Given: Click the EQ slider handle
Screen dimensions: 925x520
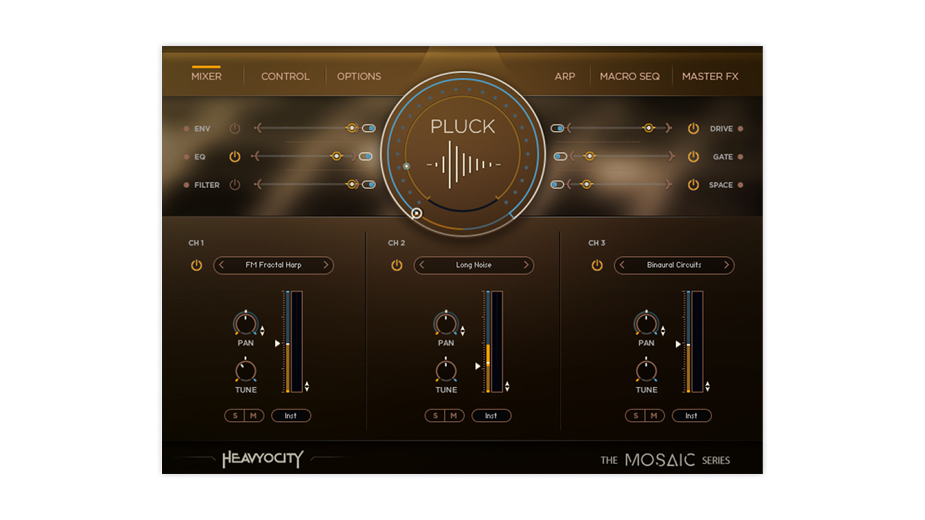Looking at the screenshot, I should click(336, 156).
